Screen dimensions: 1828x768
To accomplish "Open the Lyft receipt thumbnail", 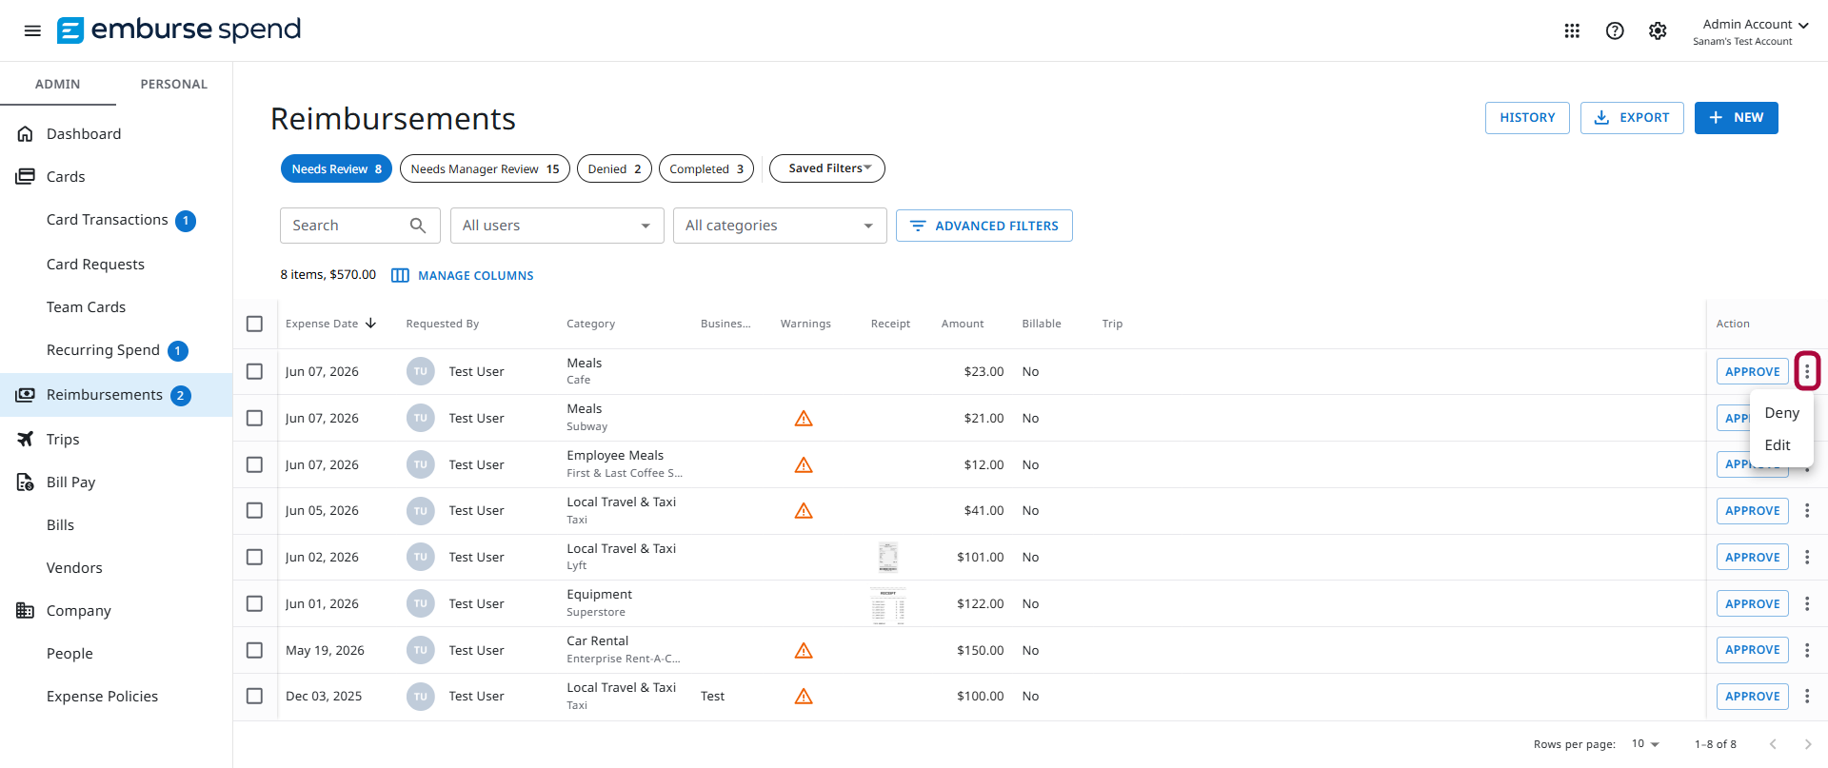I will pyautogui.click(x=887, y=557).
